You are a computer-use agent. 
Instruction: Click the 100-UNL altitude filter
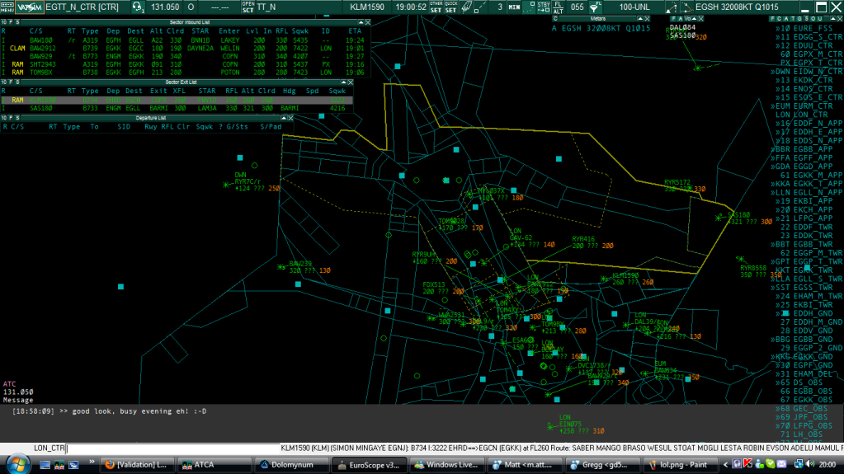click(x=634, y=7)
